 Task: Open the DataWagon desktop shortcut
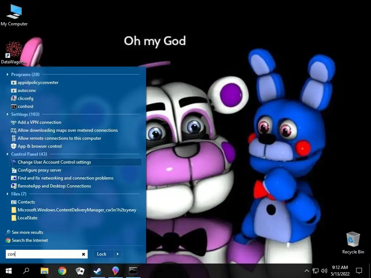tap(14, 52)
